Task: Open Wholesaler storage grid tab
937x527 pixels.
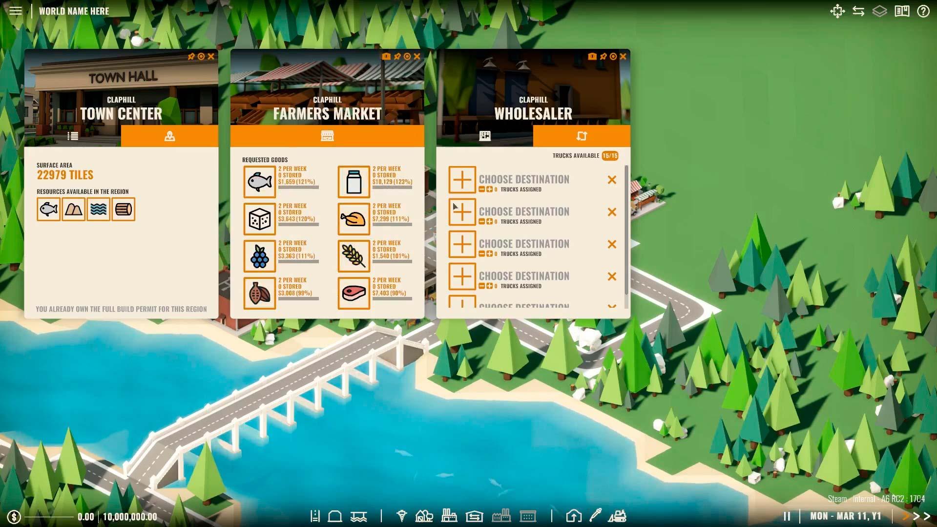Action: tap(484, 136)
